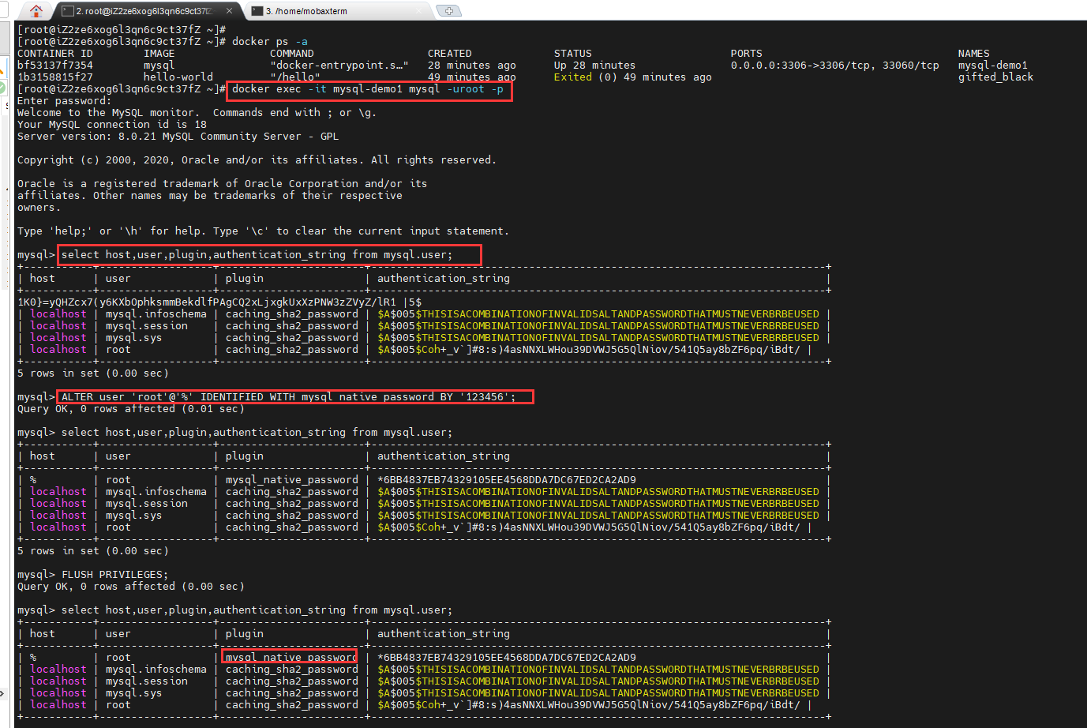Close the root@iZ2ze6xog6l3qn6c9ct37fZ session tab
This screenshot has height=728, width=1087.
pyautogui.click(x=229, y=11)
